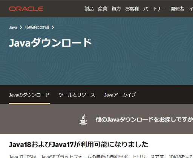The width and height of the screenshot is (193, 158).
Task: Click the Java18およびJava17 availability heading
Action: point(78,144)
